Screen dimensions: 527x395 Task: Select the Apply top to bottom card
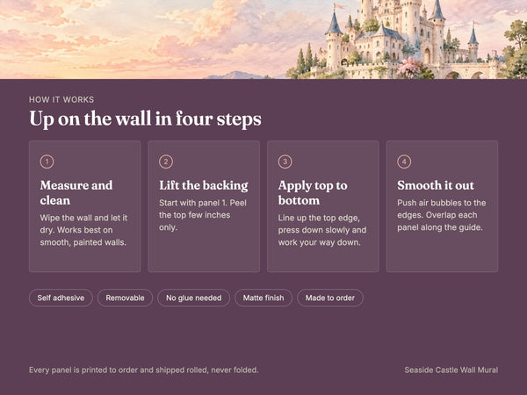[x=323, y=206]
